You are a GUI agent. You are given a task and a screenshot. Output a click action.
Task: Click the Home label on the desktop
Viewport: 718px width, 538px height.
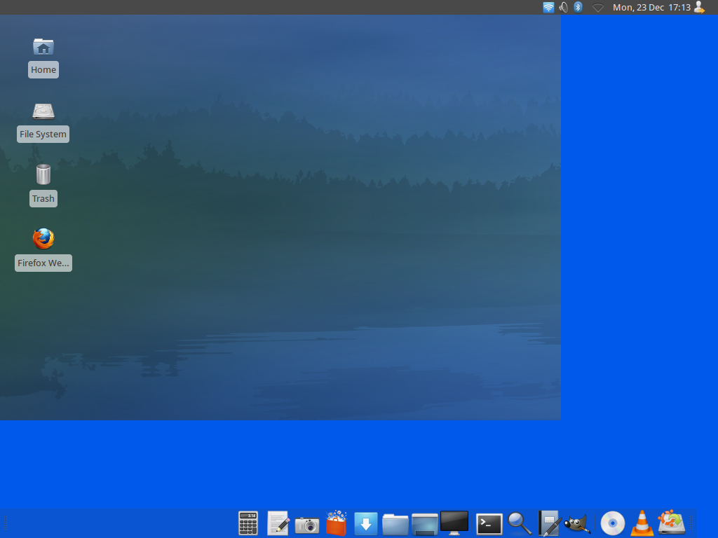43,69
